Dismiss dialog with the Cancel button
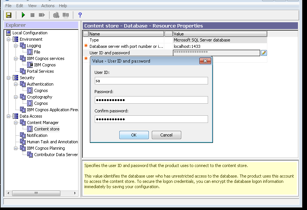This screenshot has width=307, height=210. click(167, 135)
